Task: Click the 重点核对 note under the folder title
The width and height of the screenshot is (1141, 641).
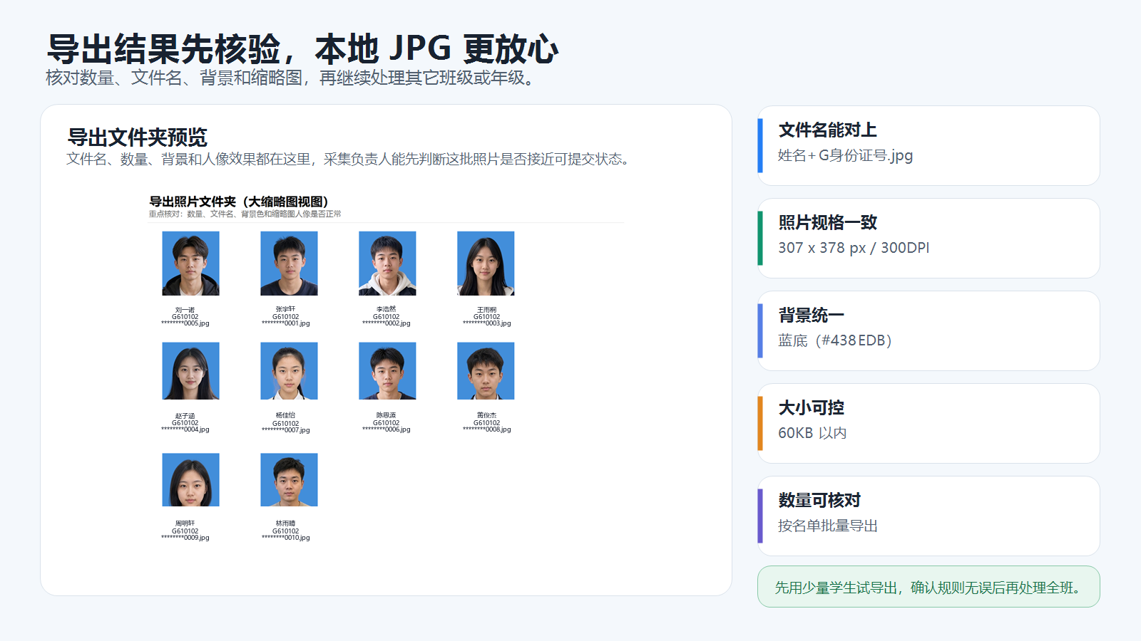Action: (245, 214)
